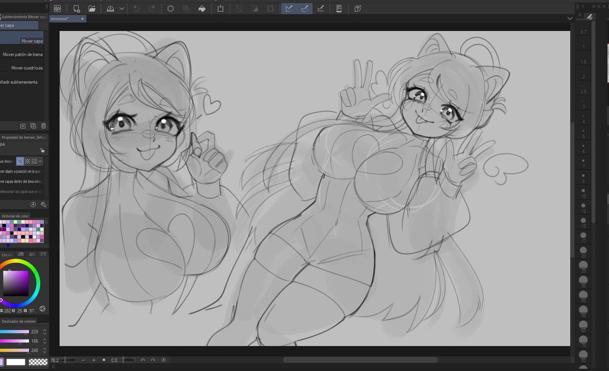The height and width of the screenshot is (371, 609).
Task: Switch the color wheel space mode
Action: click(42, 308)
